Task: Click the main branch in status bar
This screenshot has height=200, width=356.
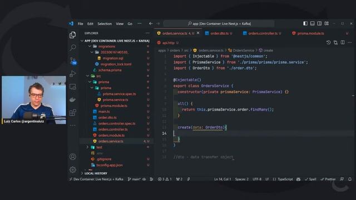Action: click(134, 179)
